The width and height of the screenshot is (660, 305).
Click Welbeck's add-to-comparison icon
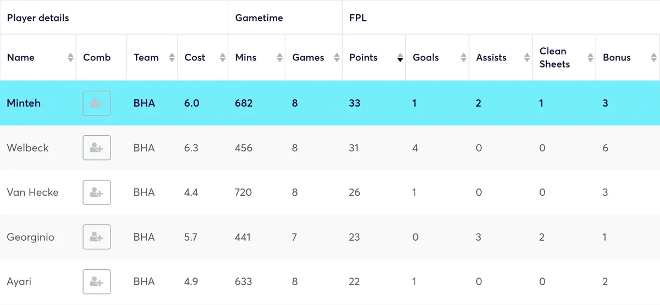(x=97, y=148)
